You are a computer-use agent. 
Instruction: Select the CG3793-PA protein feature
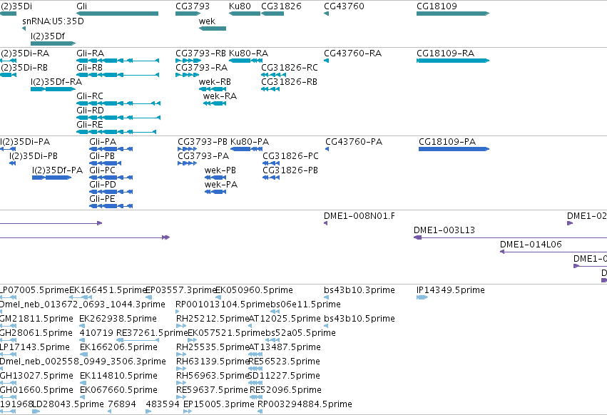point(188,163)
